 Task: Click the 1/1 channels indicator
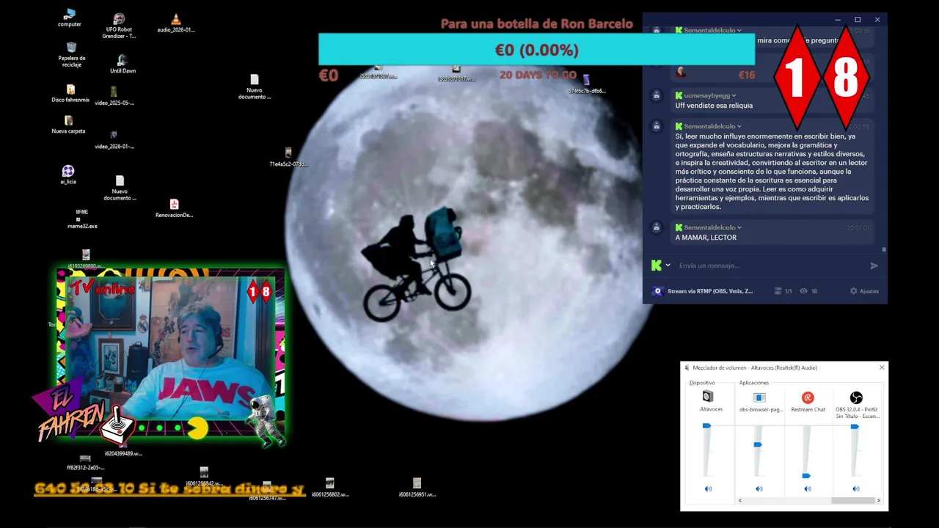pos(783,291)
